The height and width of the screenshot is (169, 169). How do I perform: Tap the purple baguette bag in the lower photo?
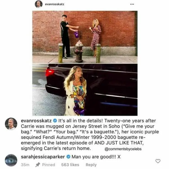click(79, 110)
